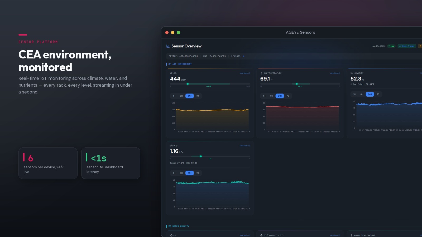Click the EC (Conductivity) lightning icon

coord(261,235)
